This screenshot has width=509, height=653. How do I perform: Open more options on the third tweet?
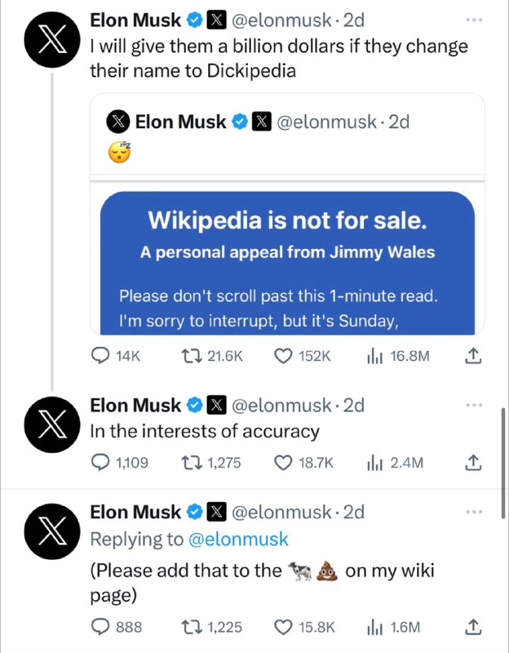(x=473, y=512)
